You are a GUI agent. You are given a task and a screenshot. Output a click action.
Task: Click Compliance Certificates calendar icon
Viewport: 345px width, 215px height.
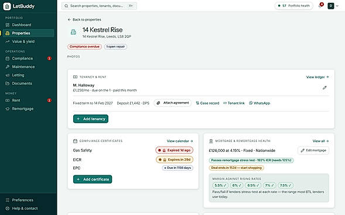[75, 141]
